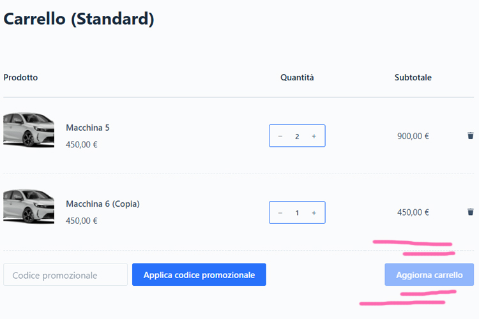Click the Quantità column header
The image size is (479, 319).
click(297, 78)
